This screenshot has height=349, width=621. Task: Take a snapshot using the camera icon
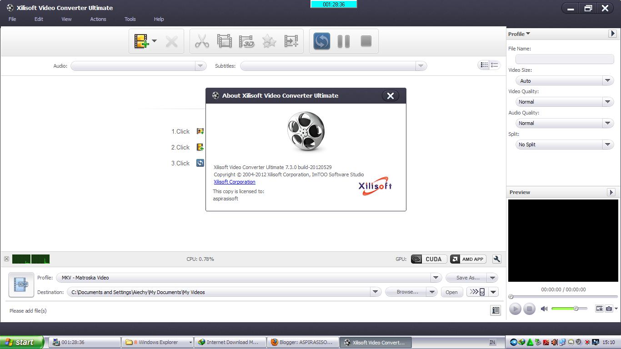tap(609, 309)
